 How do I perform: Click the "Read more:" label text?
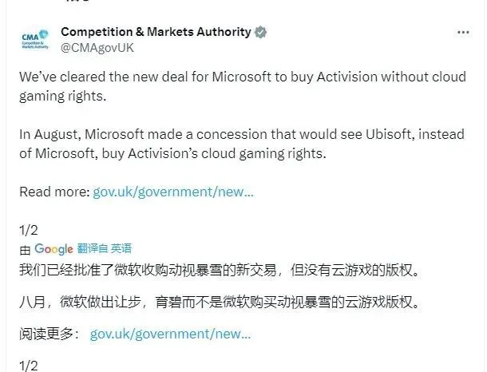pos(54,192)
